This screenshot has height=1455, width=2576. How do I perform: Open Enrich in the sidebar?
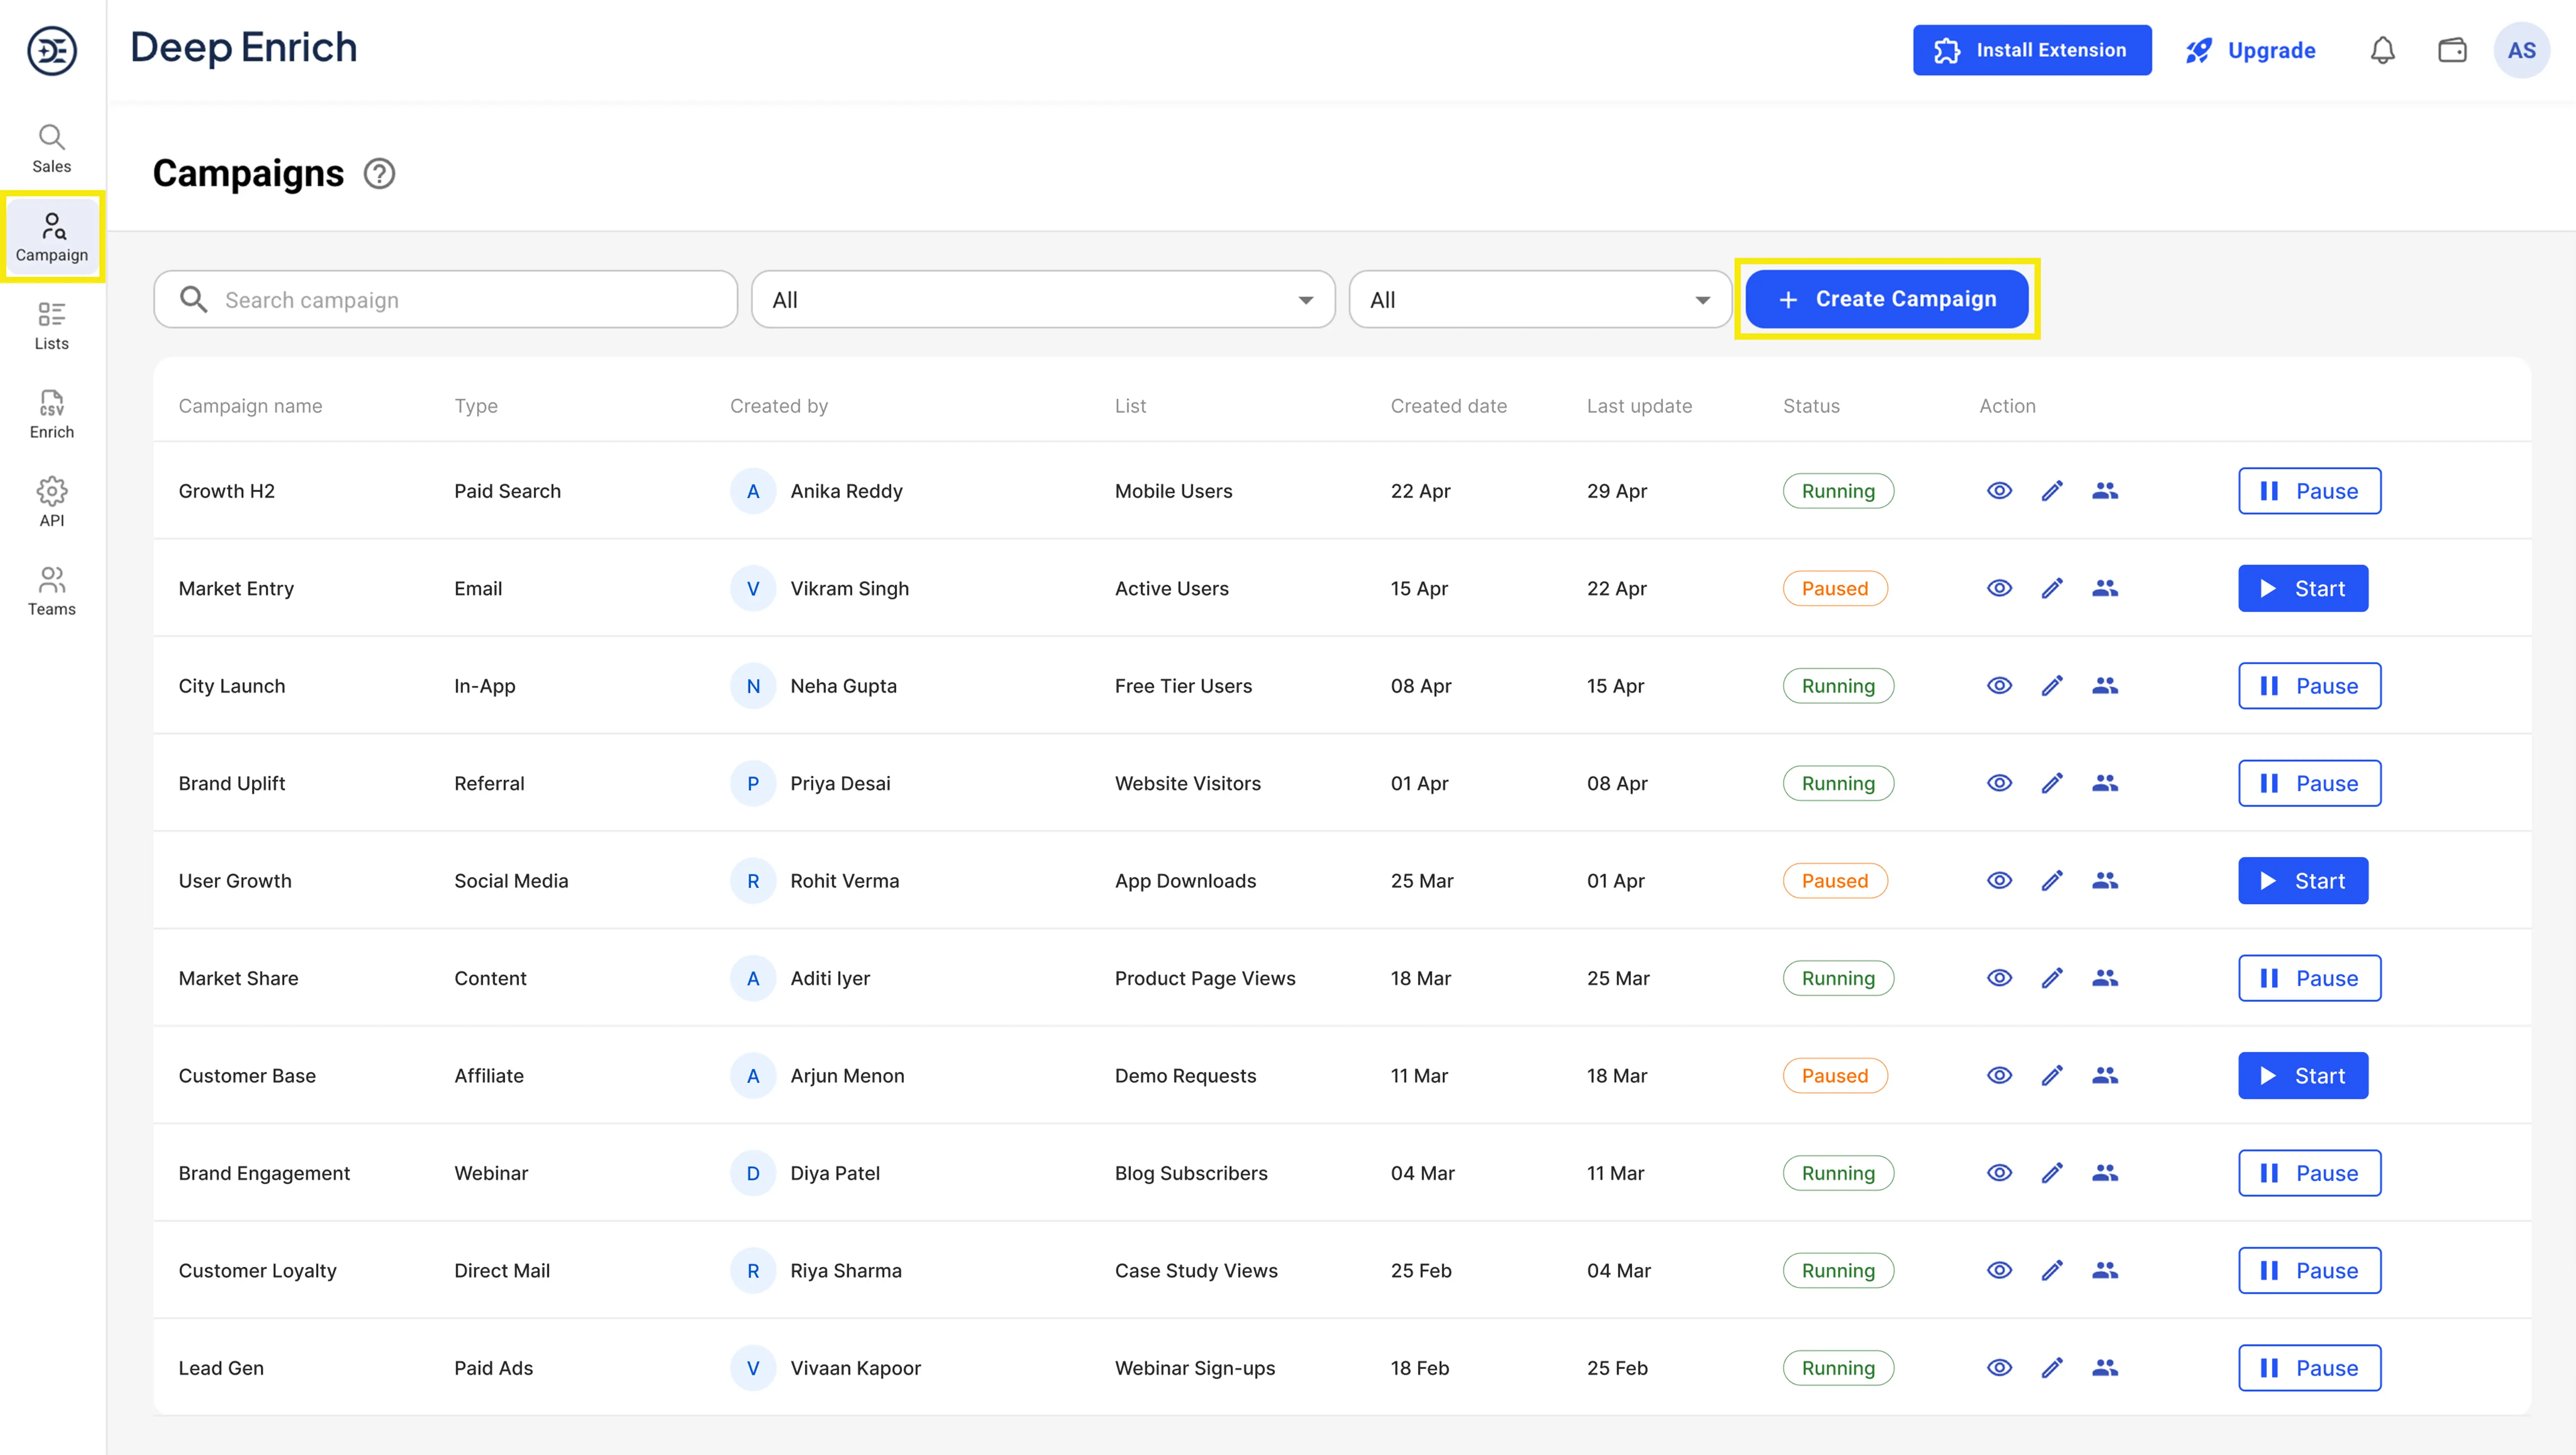point(52,415)
